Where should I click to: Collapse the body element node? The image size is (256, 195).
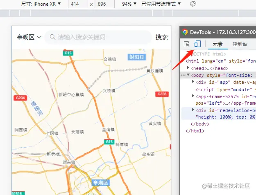[188, 75]
